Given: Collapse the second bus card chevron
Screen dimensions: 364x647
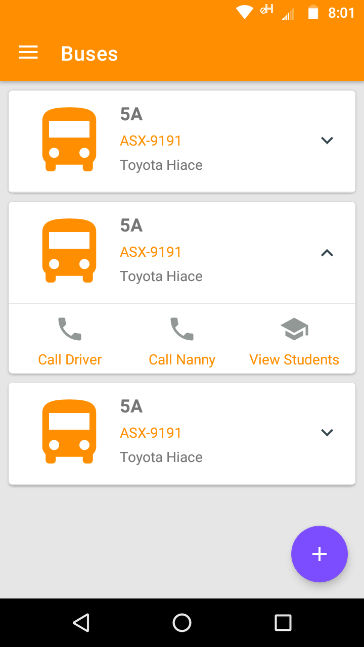Looking at the screenshot, I should point(327,253).
